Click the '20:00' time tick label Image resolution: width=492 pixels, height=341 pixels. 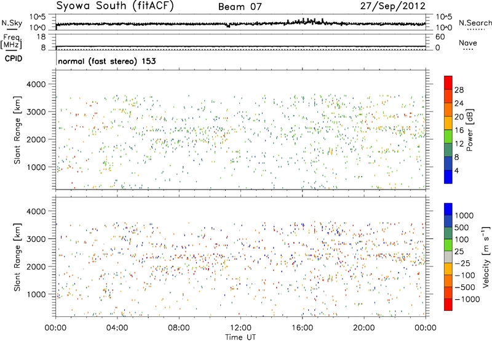pos(364,328)
